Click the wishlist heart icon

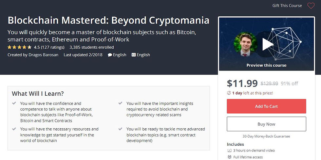(311, 6)
